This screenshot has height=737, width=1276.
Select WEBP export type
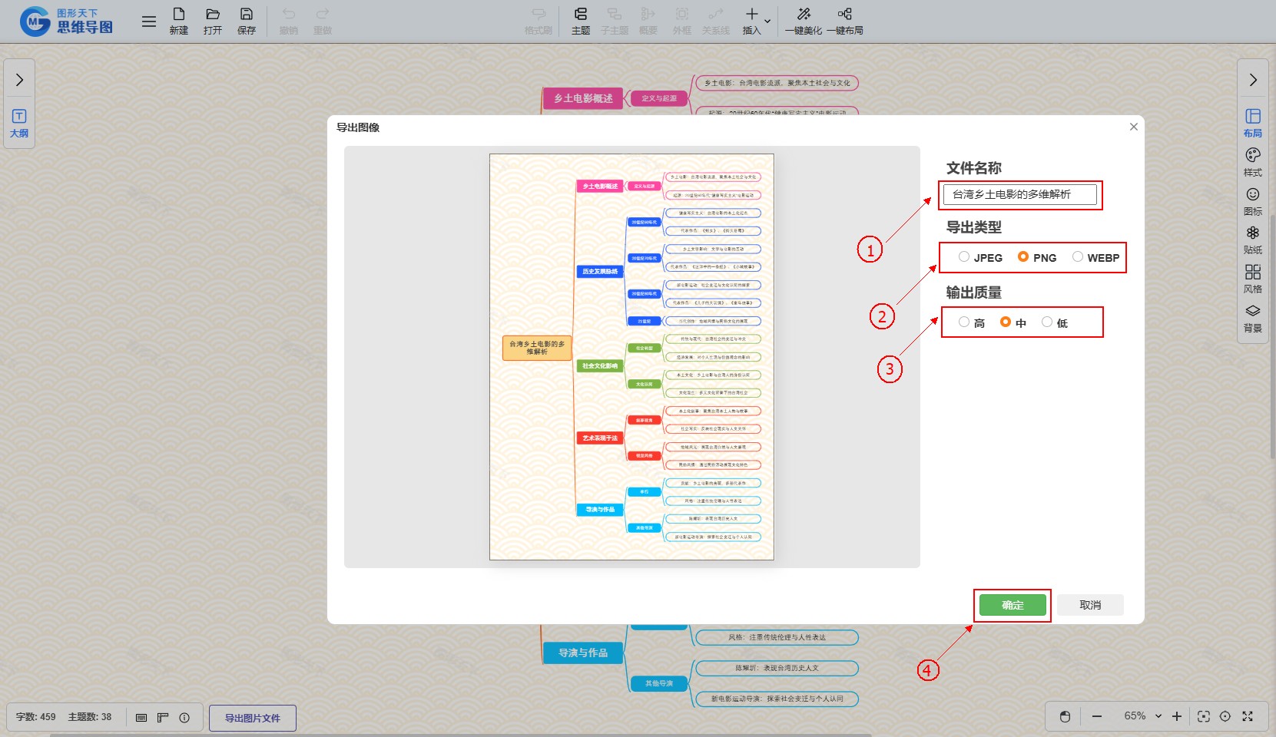tap(1078, 257)
